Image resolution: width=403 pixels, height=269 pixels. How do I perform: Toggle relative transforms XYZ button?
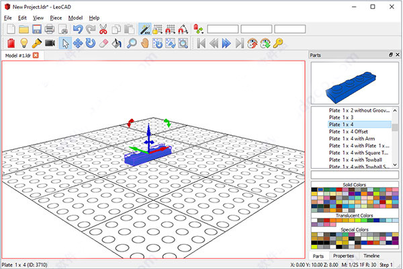(x=144, y=29)
